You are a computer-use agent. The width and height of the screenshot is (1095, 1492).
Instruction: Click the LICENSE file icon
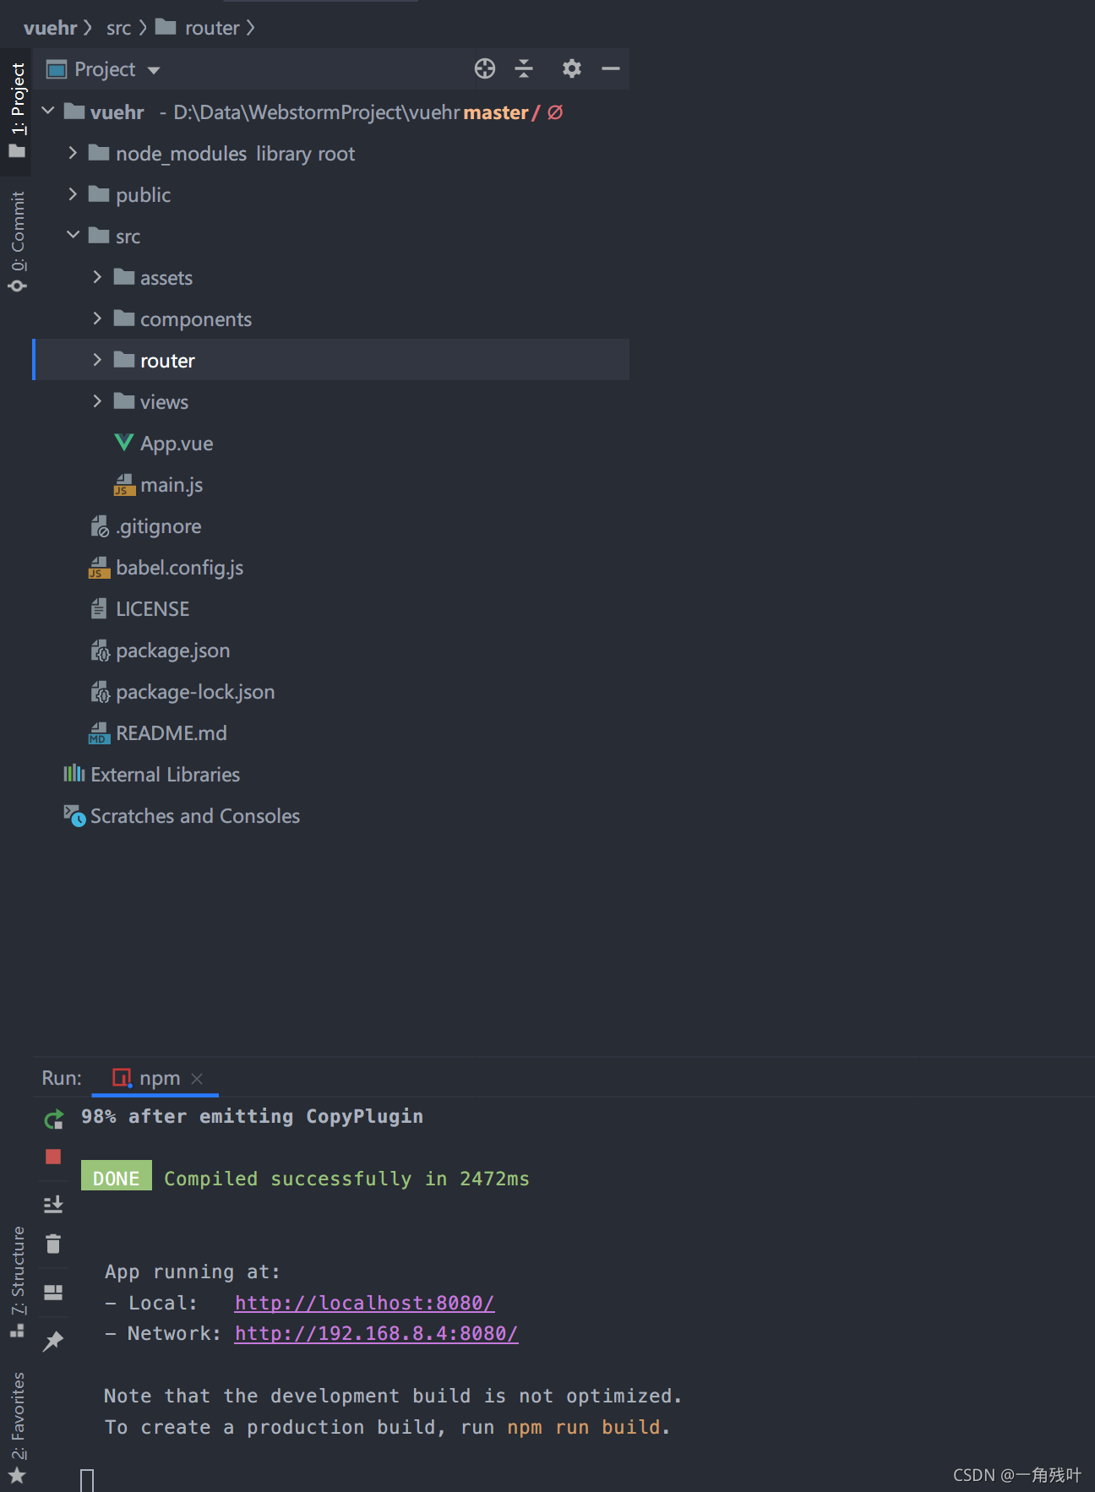(99, 608)
